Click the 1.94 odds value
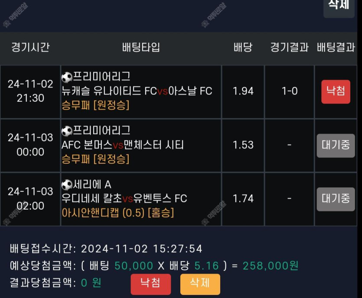The height and width of the screenshot is (298, 362). pos(243,91)
